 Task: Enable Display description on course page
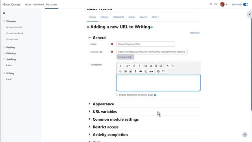(x=117, y=95)
